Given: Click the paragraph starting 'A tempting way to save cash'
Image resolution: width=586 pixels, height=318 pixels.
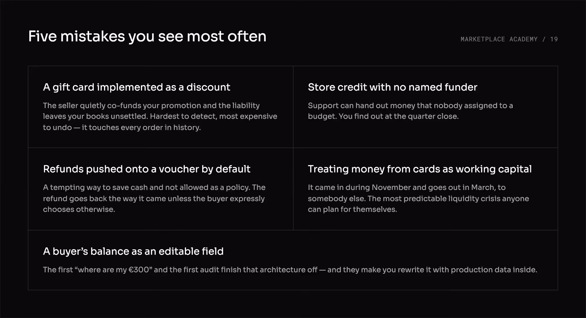Looking at the screenshot, I should click(x=154, y=198).
